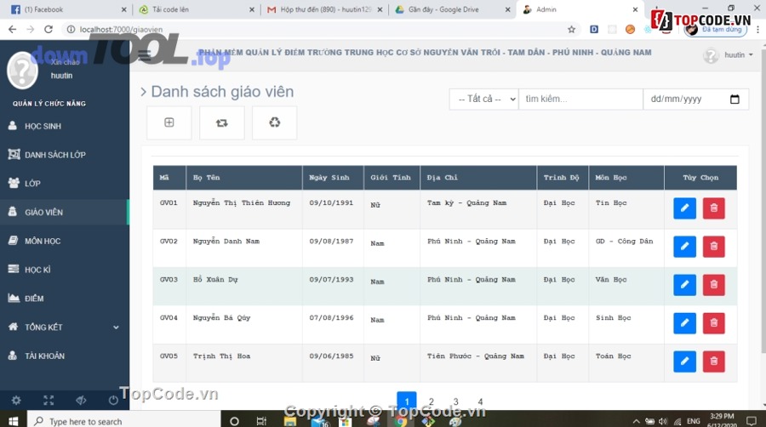This screenshot has width=766, height=427.
Task: Click the settings gear at the sidebar bottom
Action: coord(16,400)
